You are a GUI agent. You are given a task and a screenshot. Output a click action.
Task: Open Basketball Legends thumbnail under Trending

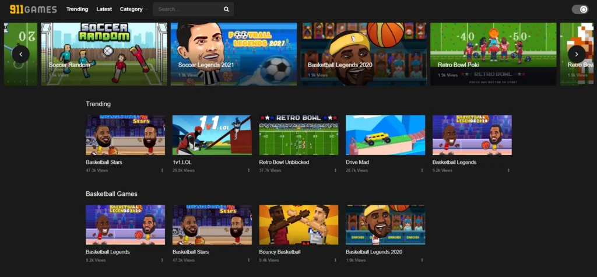pos(472,135)
